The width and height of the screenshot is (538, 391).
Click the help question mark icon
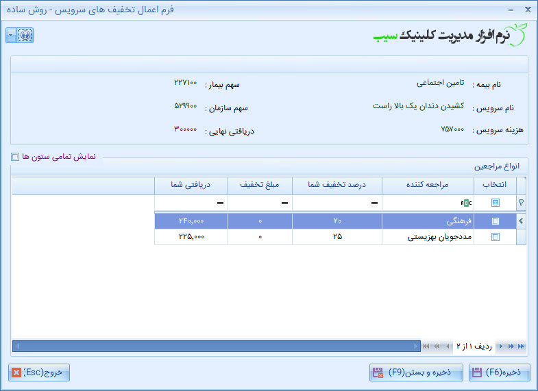[25, 36]
